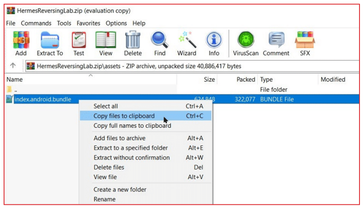Show archive Info
Viewport: 364px width, 208px height.
point(214,43)
